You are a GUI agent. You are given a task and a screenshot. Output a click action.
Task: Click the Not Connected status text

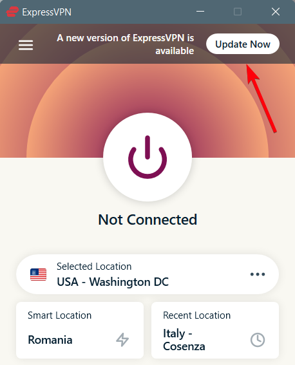pos(147,220)
